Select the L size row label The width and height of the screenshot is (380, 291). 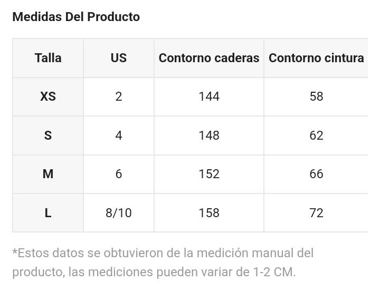tap(48, 213)
